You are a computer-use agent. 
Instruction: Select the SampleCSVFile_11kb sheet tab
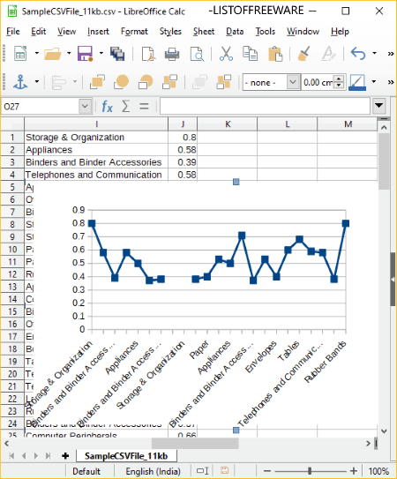(x=126, y=456)
